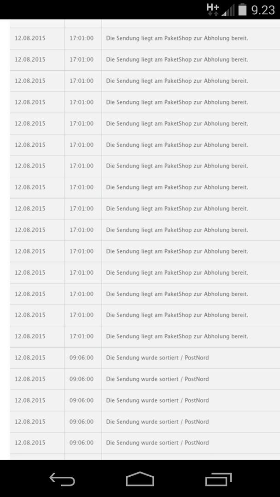This screenshot has width=280, height=497.
Task: Tap the topmost 17:01:00 time cell
Action: coord(82,38)
